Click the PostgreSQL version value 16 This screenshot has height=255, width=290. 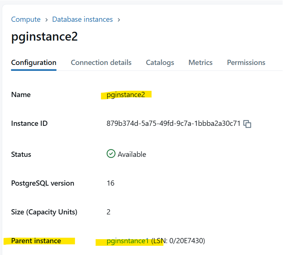[110, 183]
